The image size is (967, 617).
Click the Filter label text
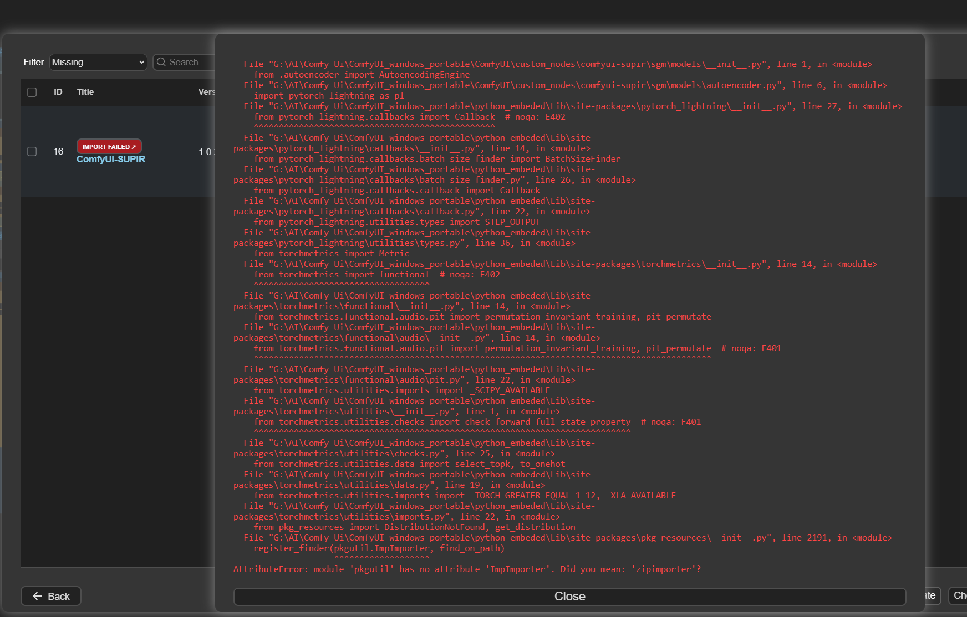(x=33, y=62)
